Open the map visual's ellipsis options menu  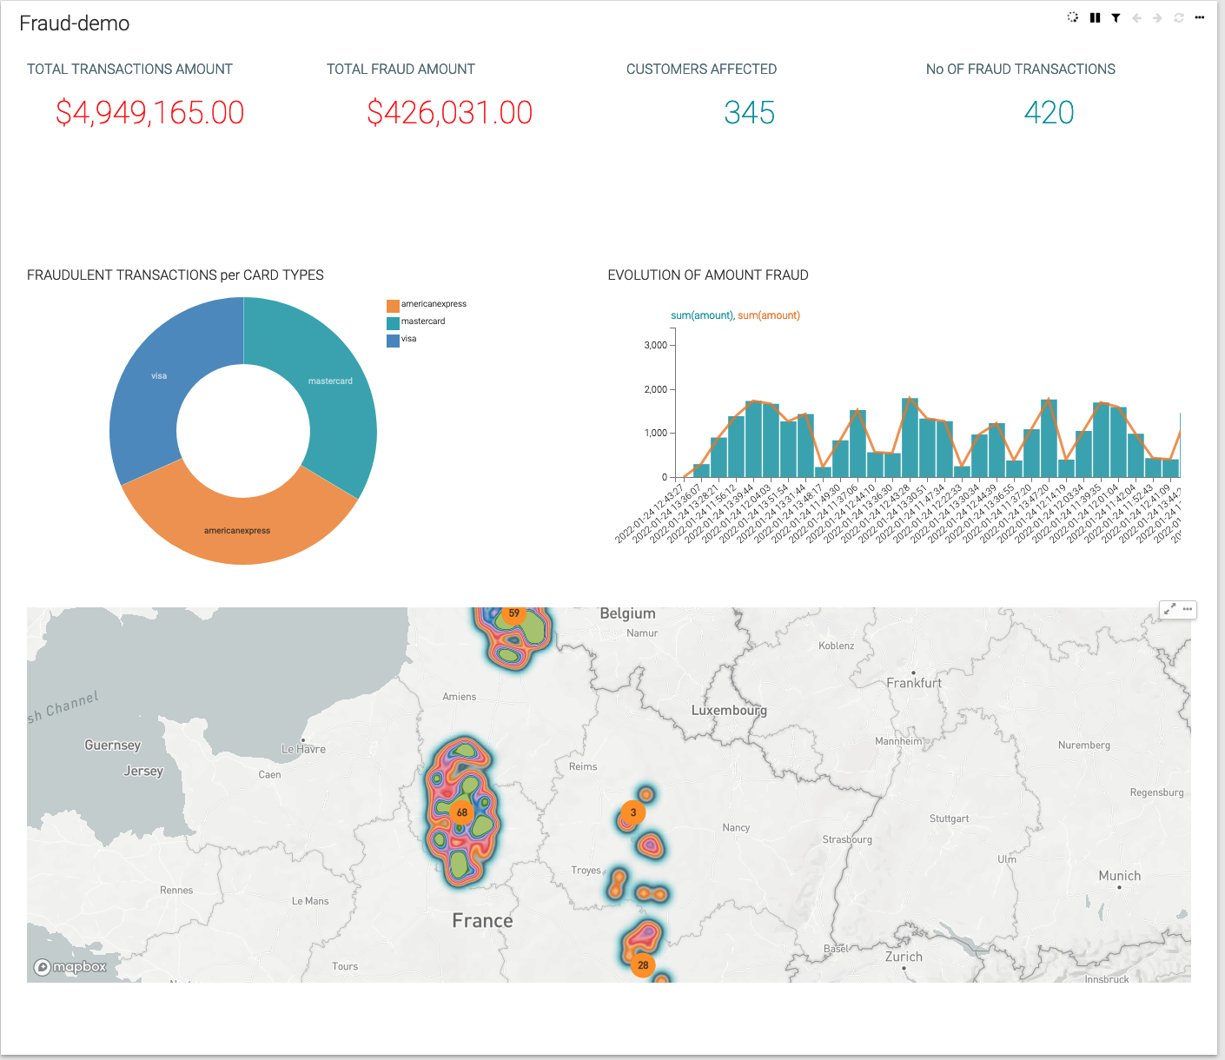(1188, 610)
